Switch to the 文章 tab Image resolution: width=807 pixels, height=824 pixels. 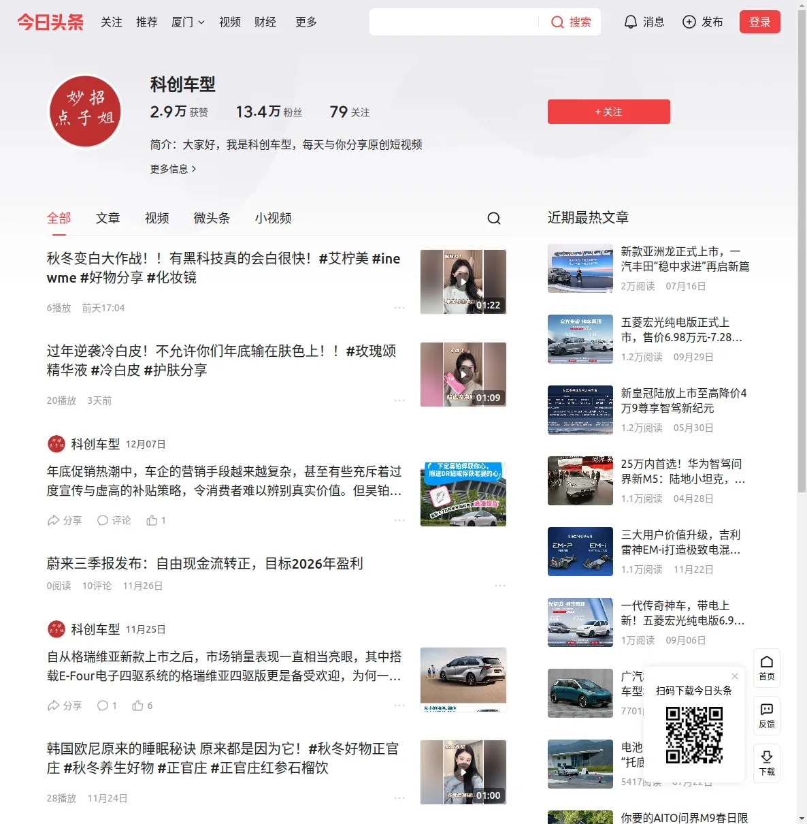click(108, 218)
